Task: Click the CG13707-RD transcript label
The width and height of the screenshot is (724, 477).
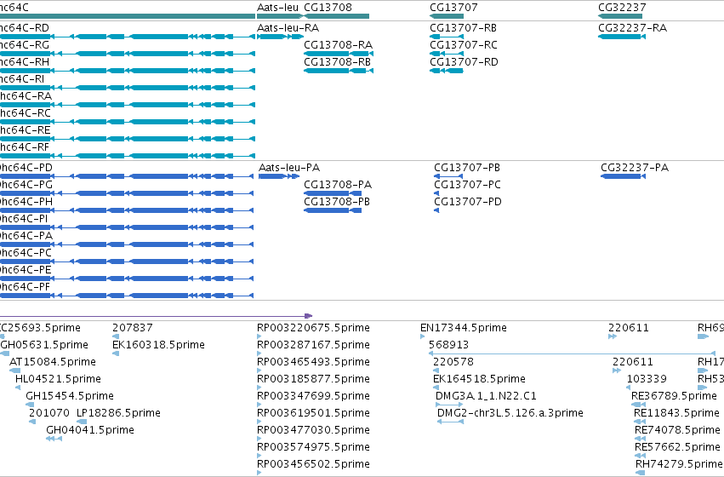Action: [x=464, y=62]
